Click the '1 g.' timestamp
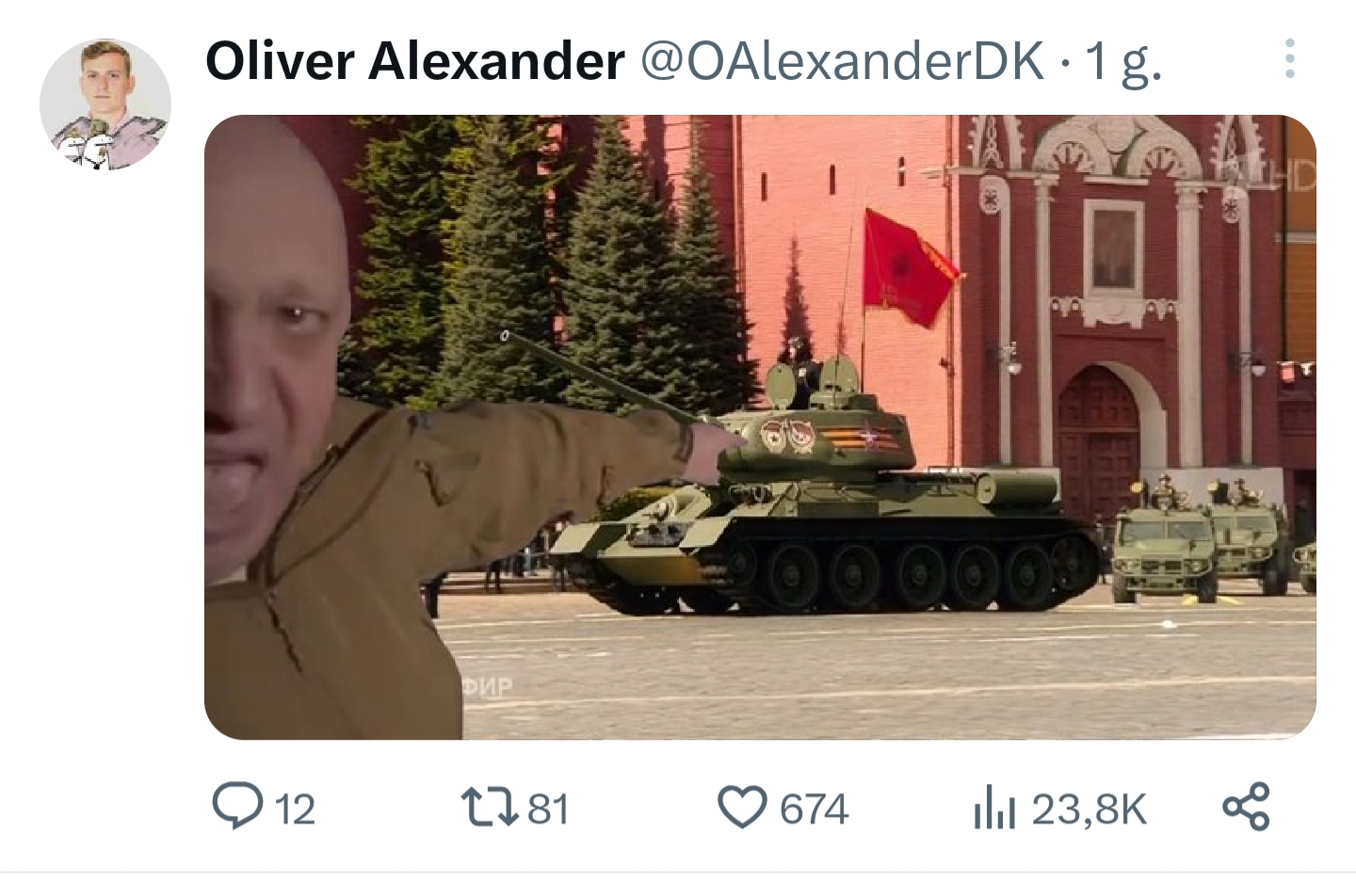The image size is (1356, 879). point(1122,63)
